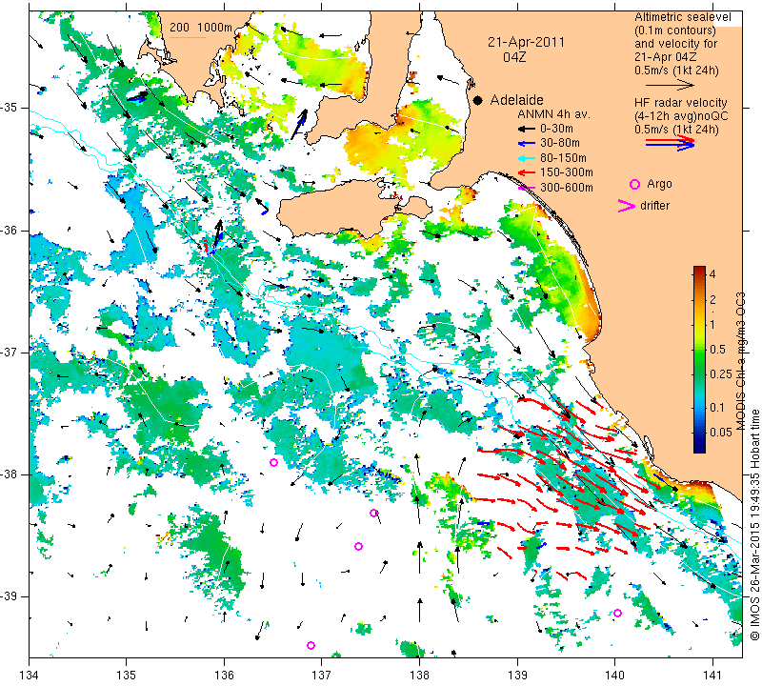Click the magenta 300-600m legend arrow
This screenshot has width=762, height=686.
526,188
